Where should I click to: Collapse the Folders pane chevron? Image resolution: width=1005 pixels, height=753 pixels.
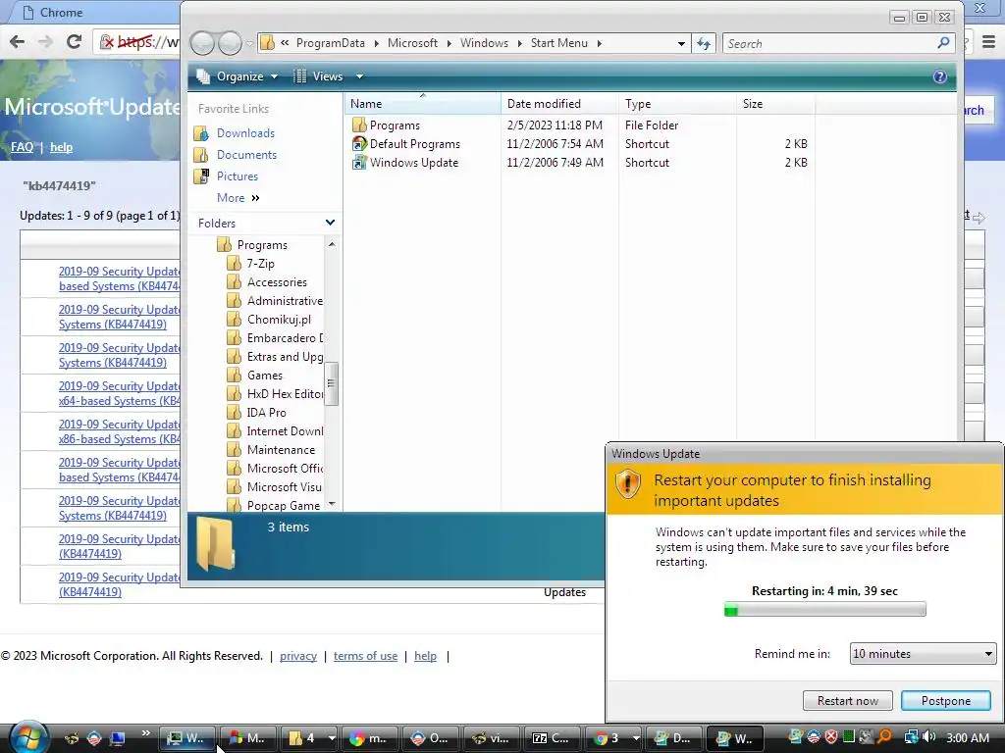click(330, 223)
